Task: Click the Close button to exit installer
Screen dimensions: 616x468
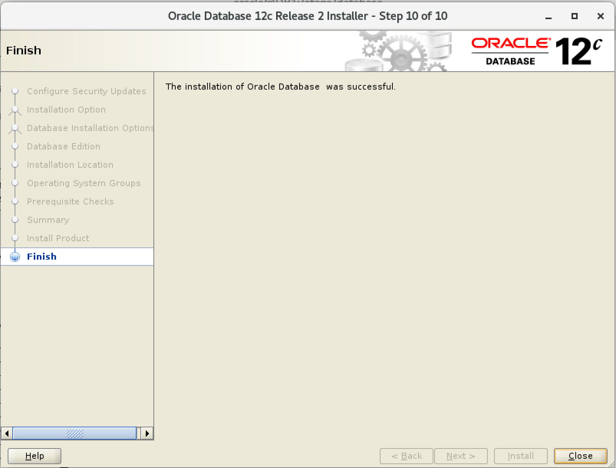Action: tap(580, 456)
